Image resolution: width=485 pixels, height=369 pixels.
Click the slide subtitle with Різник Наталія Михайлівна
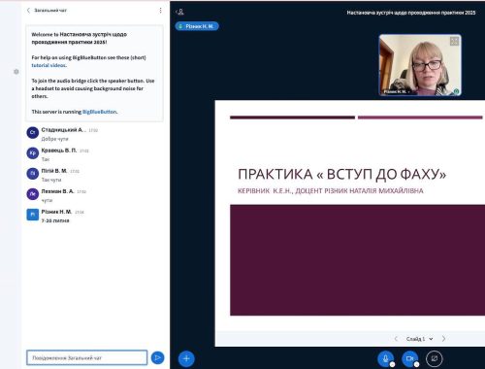331,191
